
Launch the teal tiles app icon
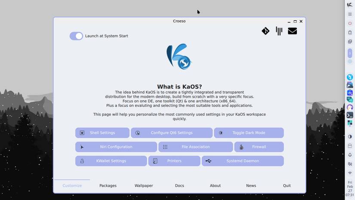[x=350, y=123]
